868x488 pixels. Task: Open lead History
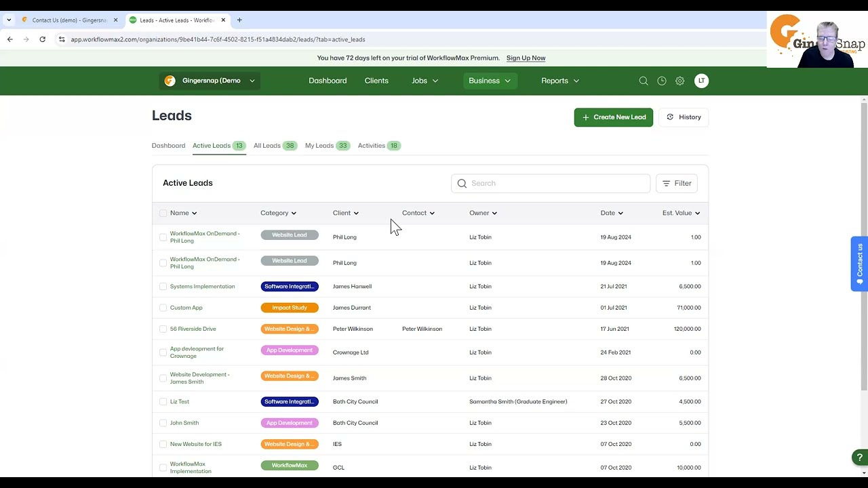coord(684,117)
